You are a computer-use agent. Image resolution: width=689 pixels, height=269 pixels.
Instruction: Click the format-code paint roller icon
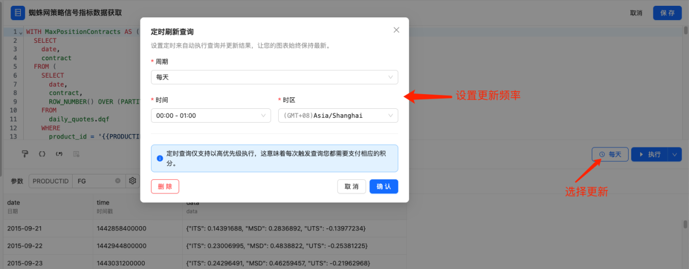coord(24,154)
